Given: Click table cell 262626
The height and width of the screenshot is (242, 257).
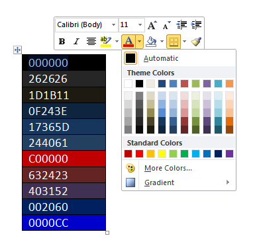Looking at the screenshot, I should (64, 79).
